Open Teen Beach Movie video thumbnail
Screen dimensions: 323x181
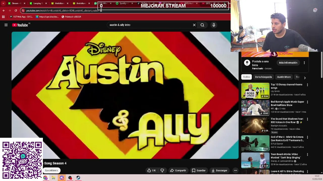(255, 160)
